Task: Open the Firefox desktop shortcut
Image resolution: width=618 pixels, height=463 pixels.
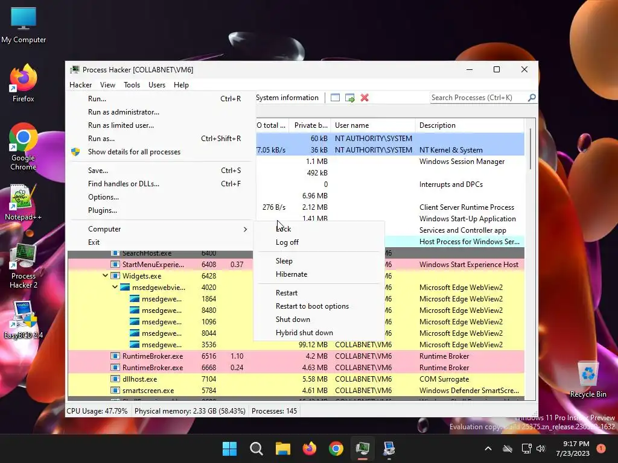Action: point(24,83)
